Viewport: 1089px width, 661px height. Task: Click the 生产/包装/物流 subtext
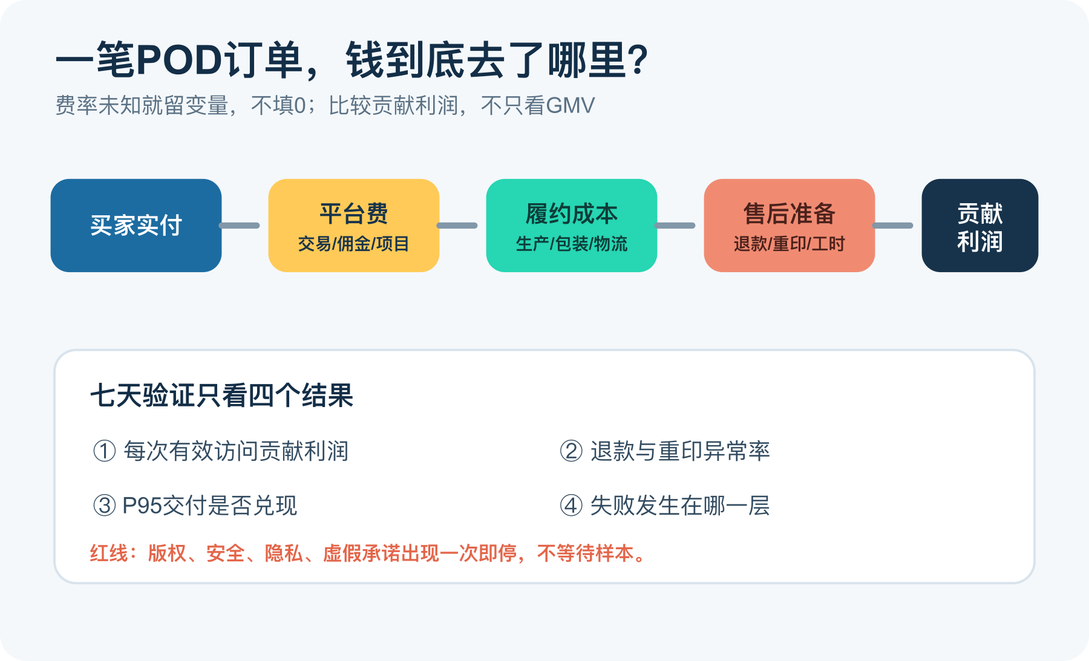(x=572, y=244)
